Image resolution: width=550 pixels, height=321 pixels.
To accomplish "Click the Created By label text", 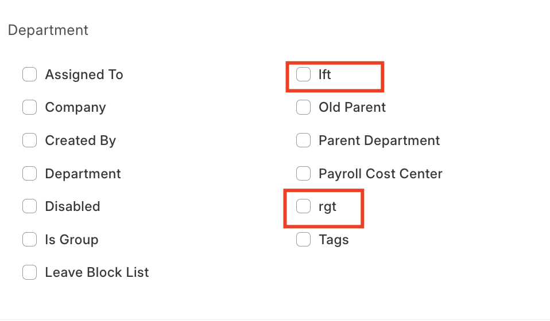I will [81, 140].
